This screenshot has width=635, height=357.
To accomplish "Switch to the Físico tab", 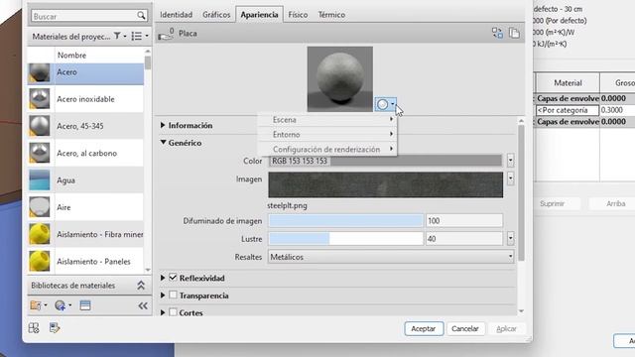I will pos(298,15).
